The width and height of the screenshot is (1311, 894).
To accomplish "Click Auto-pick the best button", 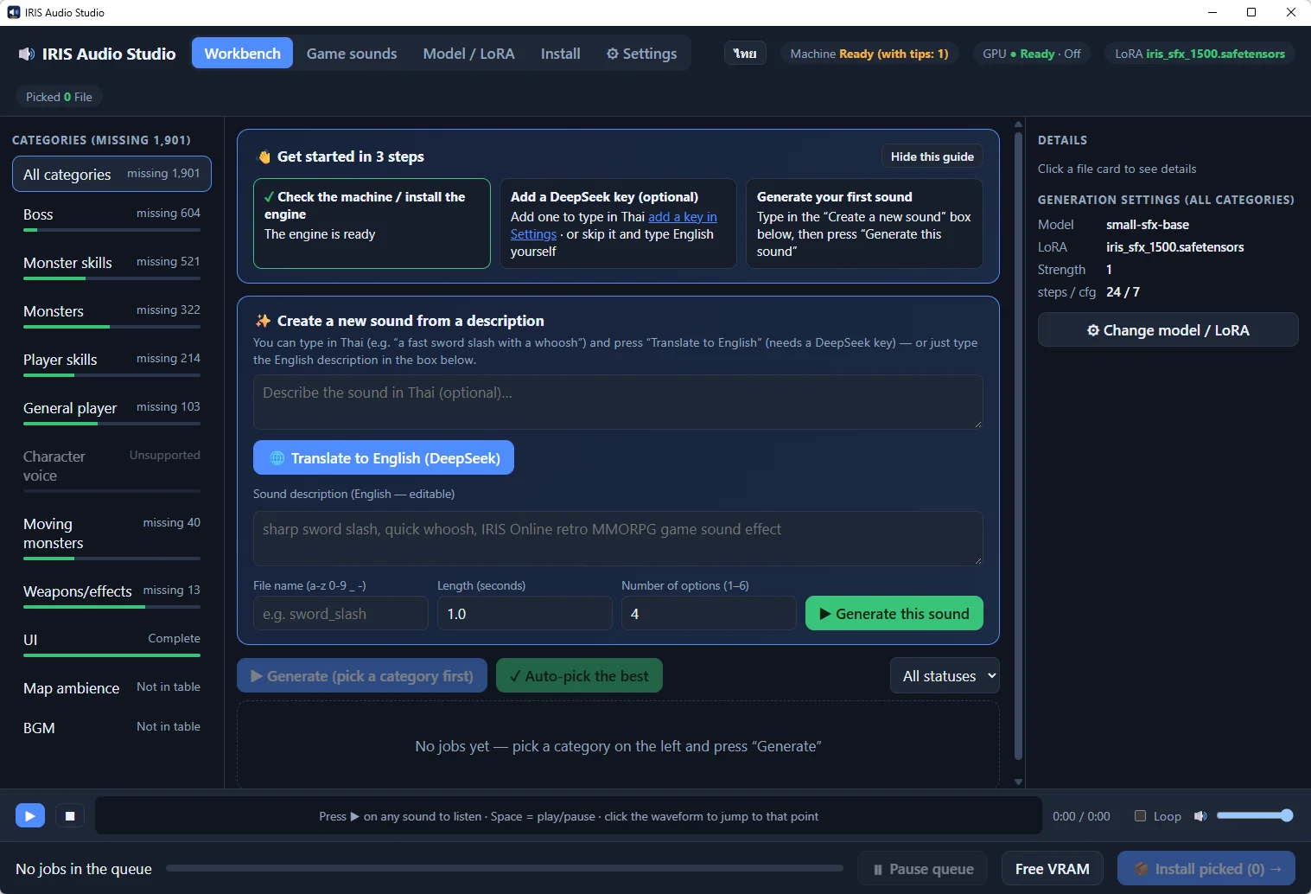I will click(579, 676).
